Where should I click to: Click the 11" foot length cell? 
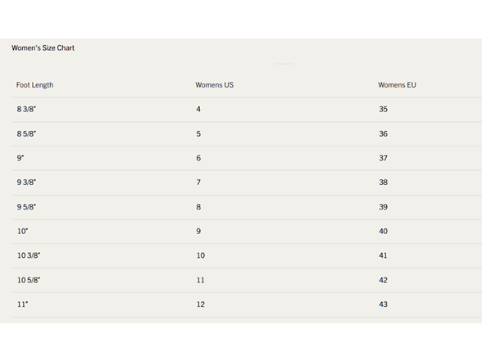22,305
